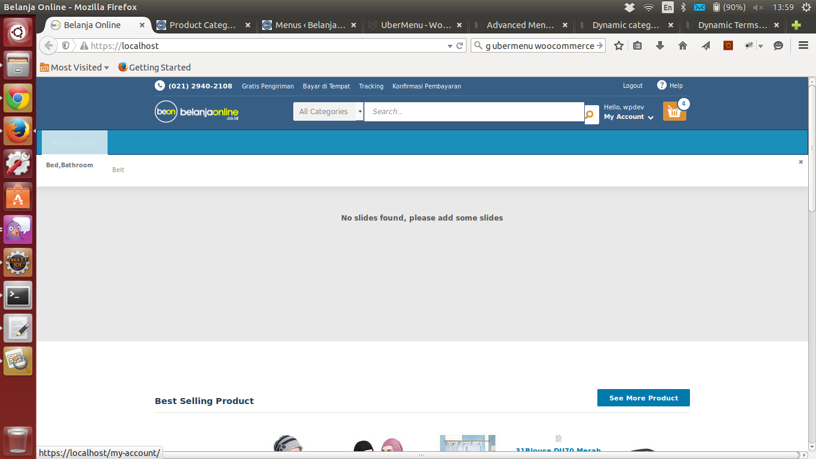Switch to Dynamic Terms... tab
The width and height of the screenshot is (816, 459).
tap(732, 25)
